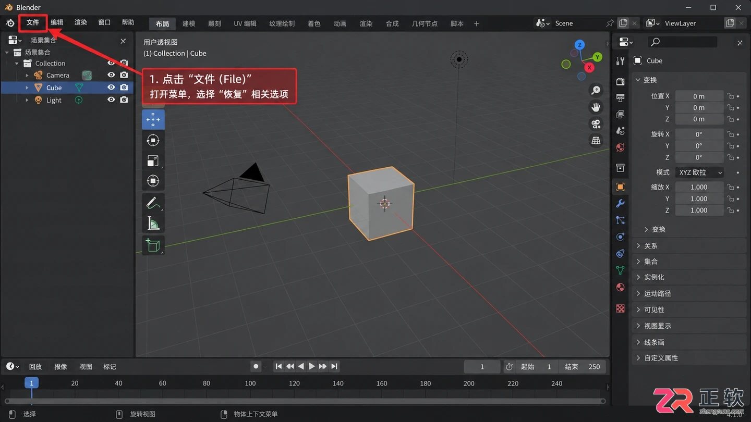Click the viewport pan hand icon
This screenshot has width=751, height=422.
point(596,107)
